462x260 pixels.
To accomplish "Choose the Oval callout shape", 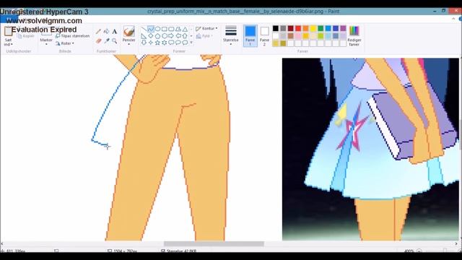I will tap(178, 43).
